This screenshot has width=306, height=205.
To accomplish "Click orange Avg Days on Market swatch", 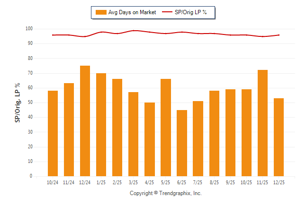I will [x=100, y=12].
